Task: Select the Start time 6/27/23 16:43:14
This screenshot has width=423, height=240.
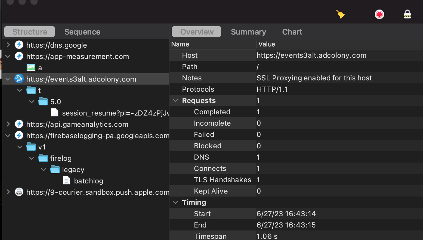Action: (x=286, y=214)
